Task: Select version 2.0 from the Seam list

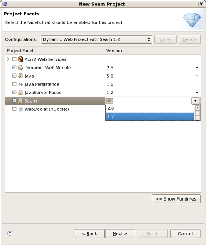Action: pyautogui.click(x=150, y=108)
